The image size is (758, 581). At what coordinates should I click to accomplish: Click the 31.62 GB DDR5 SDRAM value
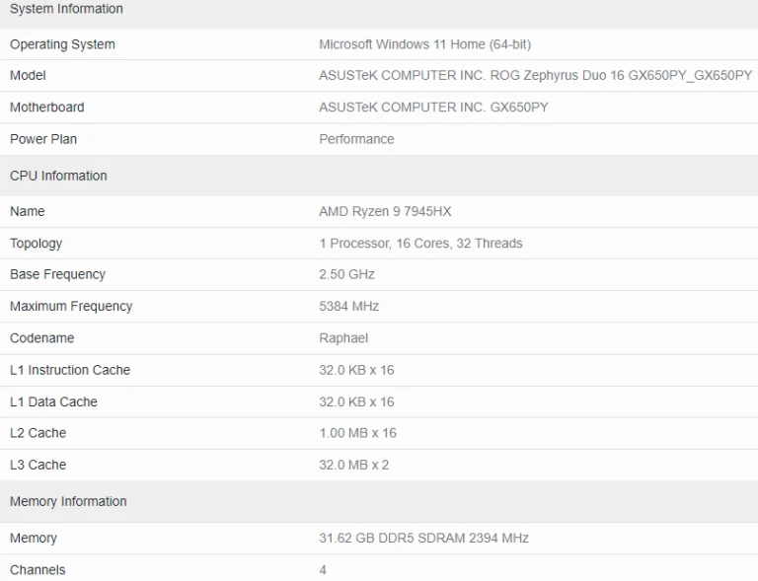[x=423, y=538]
